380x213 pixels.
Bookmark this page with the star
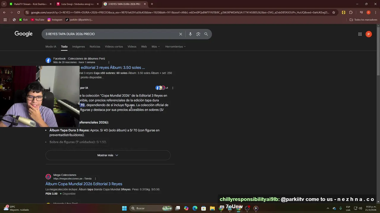click(x=334, y=12)
